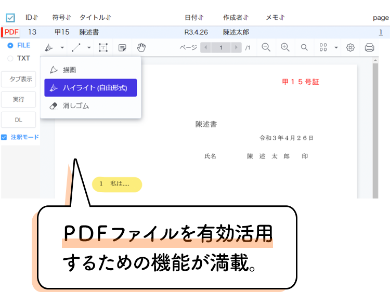The height and width of the screenshot is (304, 390).
Task: Click the red 甲15号証 label in document
Action: coord(301,82)
